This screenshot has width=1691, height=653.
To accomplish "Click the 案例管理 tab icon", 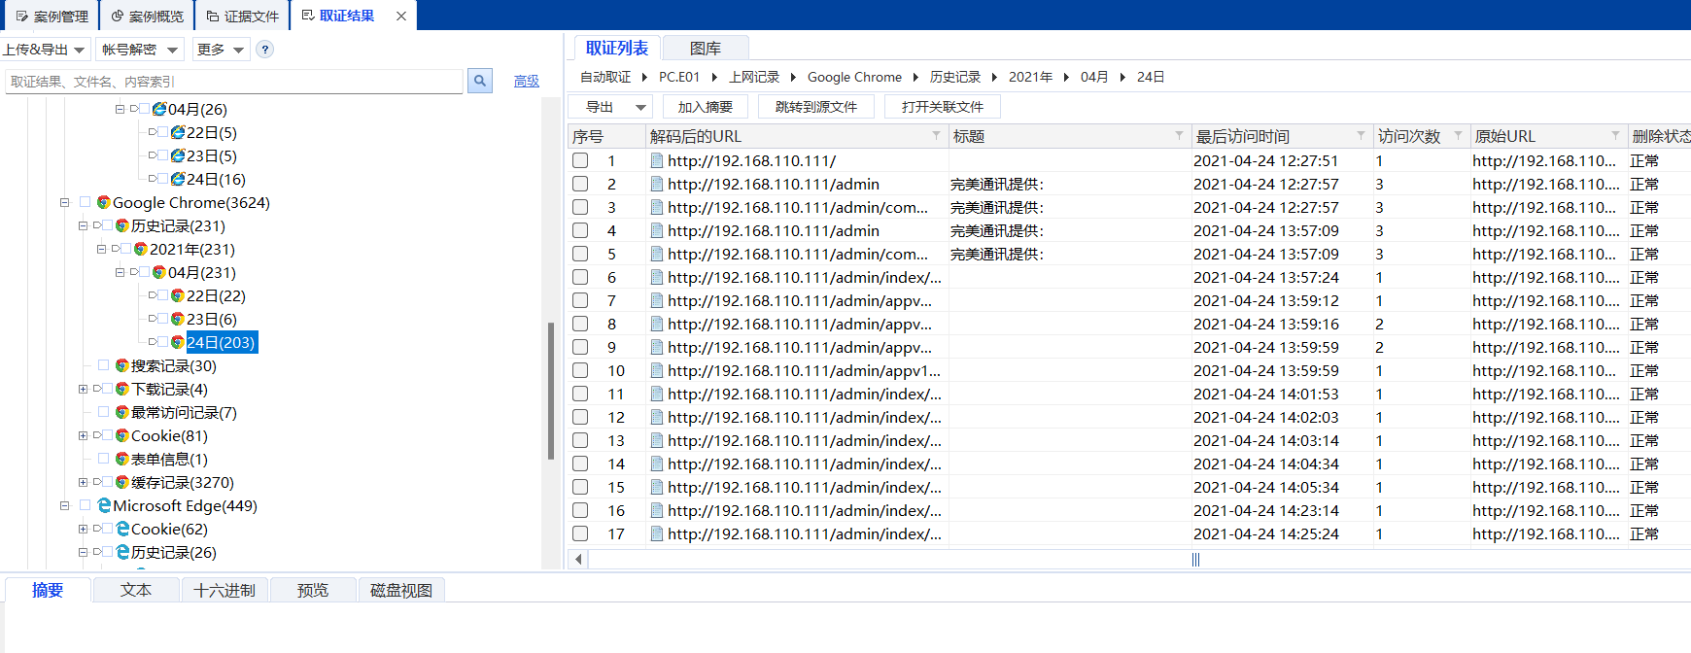I will click(22, 17).
